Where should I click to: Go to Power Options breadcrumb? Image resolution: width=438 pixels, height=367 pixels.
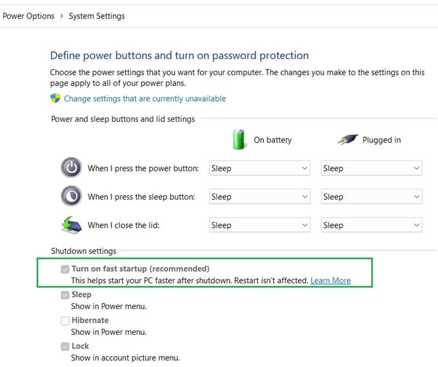(28, 16)
